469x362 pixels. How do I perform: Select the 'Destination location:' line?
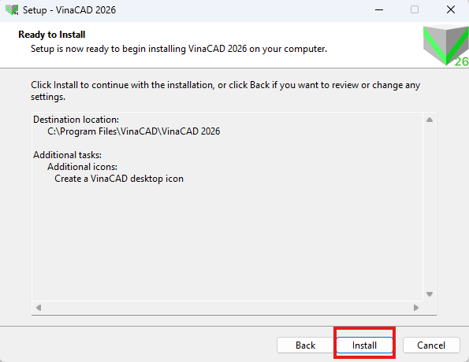click(76, 120)
